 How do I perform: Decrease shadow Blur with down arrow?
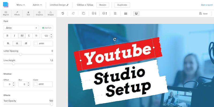pyautogui.click(x=28, y=85)
